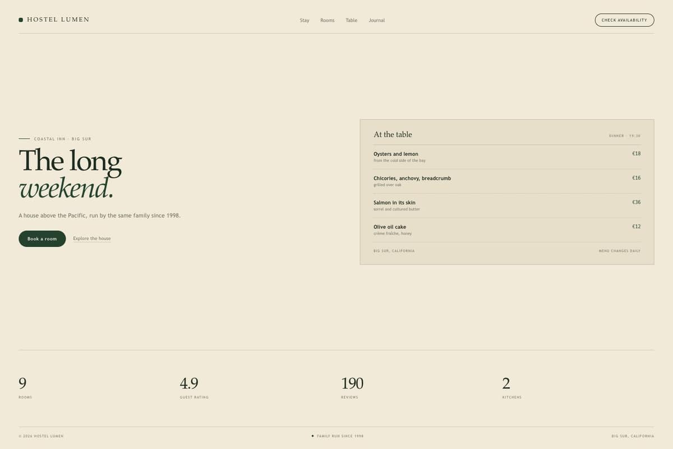This screenshot has height=449, width=673.
Task: Open the Hostel Lumen home link
Action: click(x=54, y=20)
